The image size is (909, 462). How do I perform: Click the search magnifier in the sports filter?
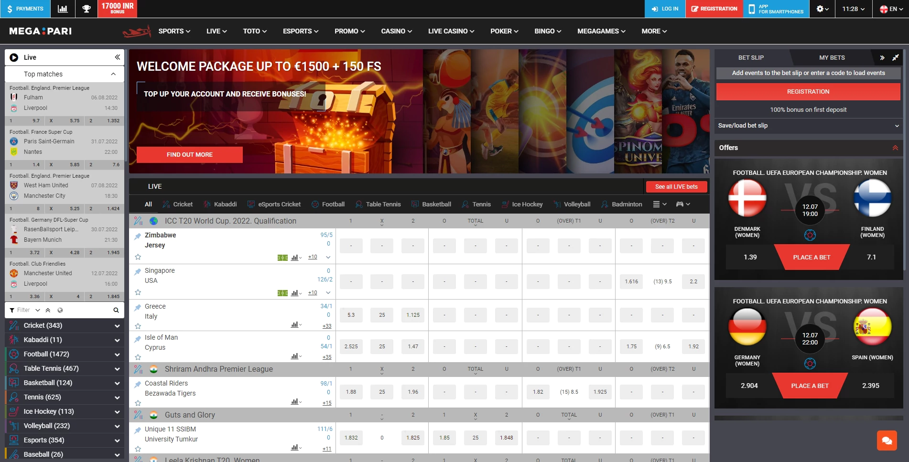point(116,310)
